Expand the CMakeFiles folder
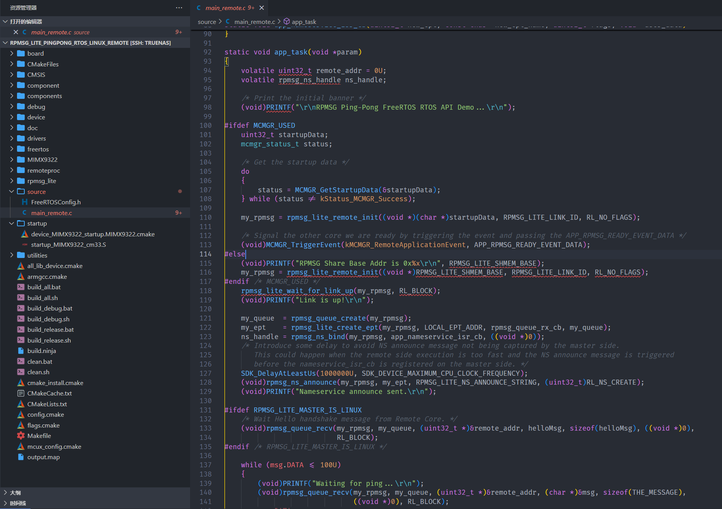The height and width of the screenshot is (509, 722). tap(12, 64)
